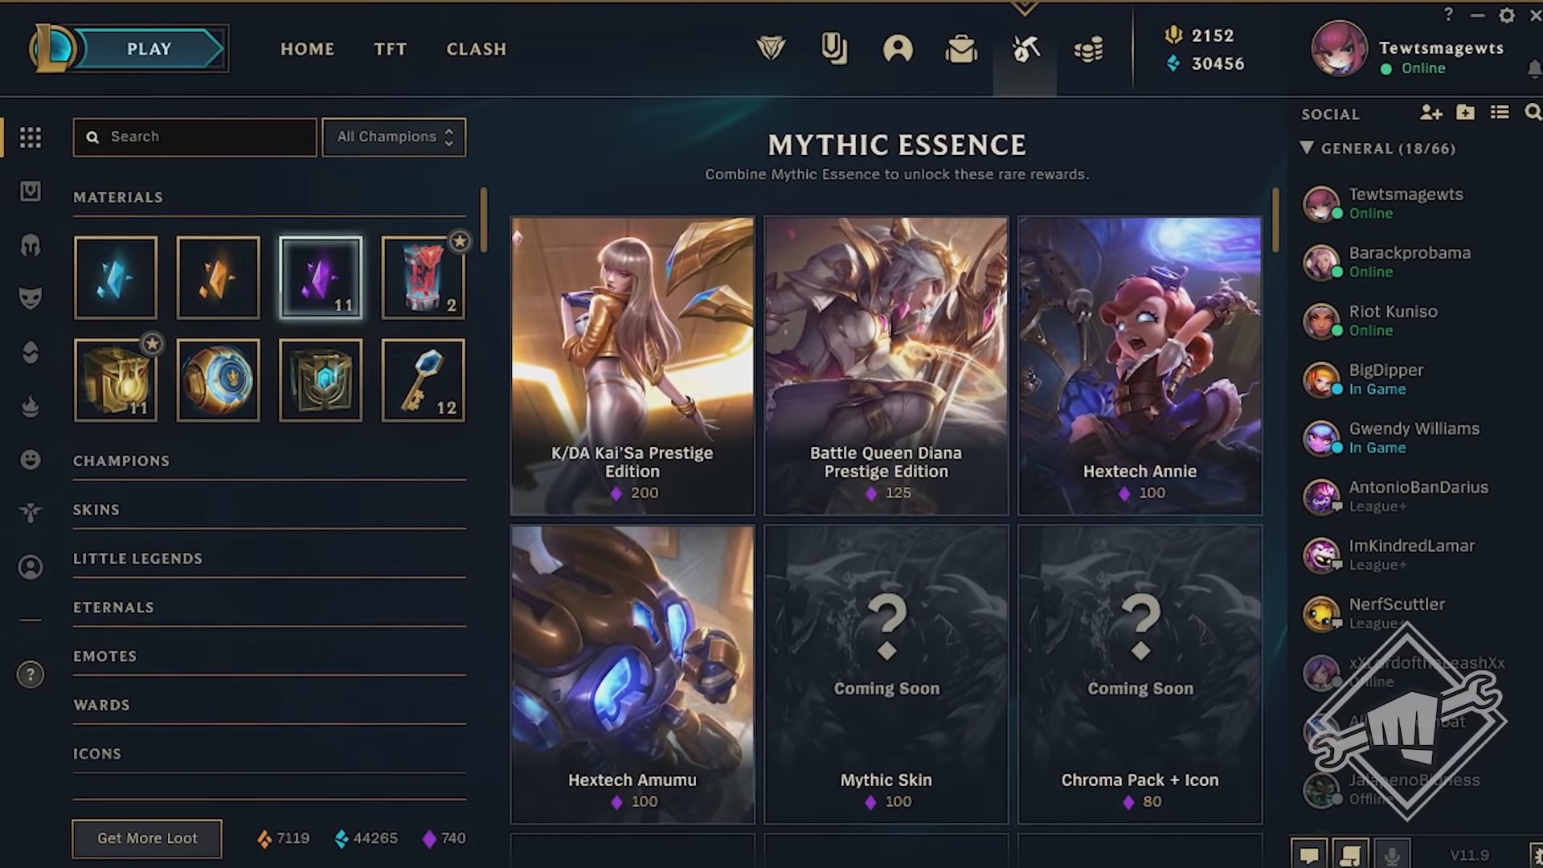
Task: Select the Mythic Essence purple gem material
Action: [321, 277]
